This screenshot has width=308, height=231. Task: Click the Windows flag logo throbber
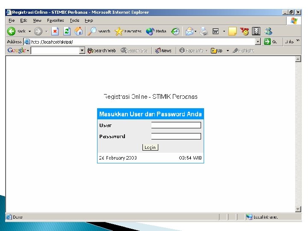[294, 21]
